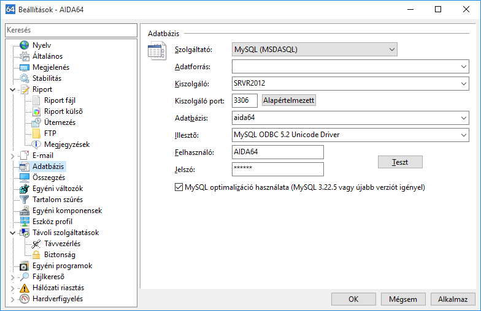This screenshot has width=481, height=311.
Task: Click the Összegzés monitor icon
Action: 25,178
